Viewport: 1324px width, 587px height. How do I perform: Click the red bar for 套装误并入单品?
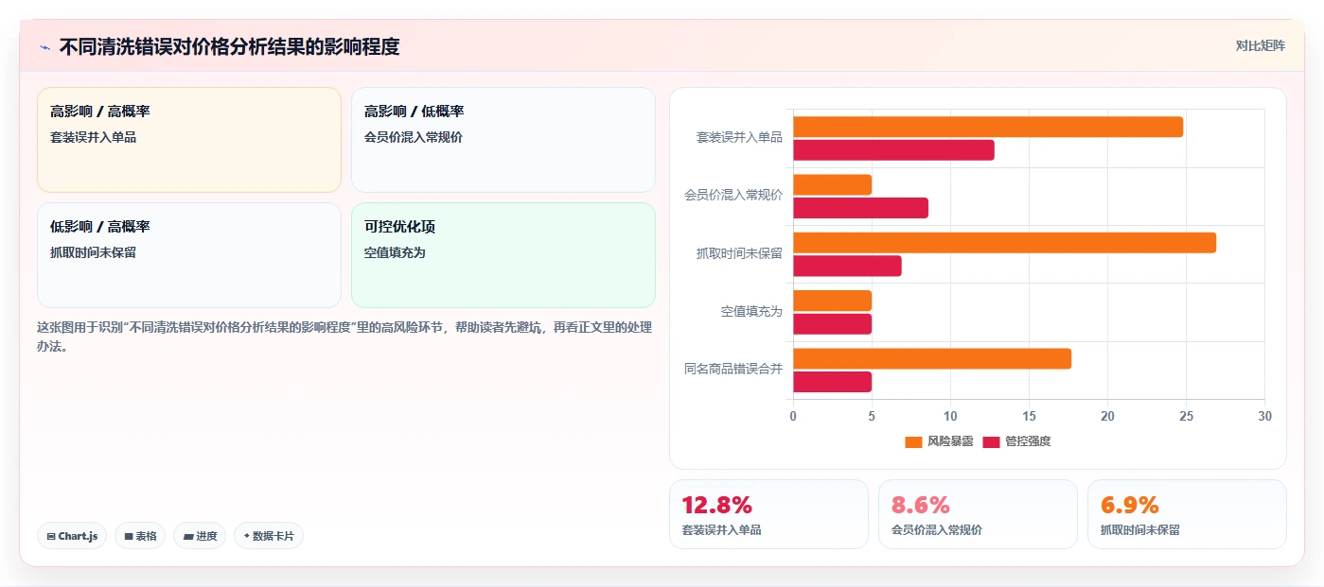[x=893, y=149]
